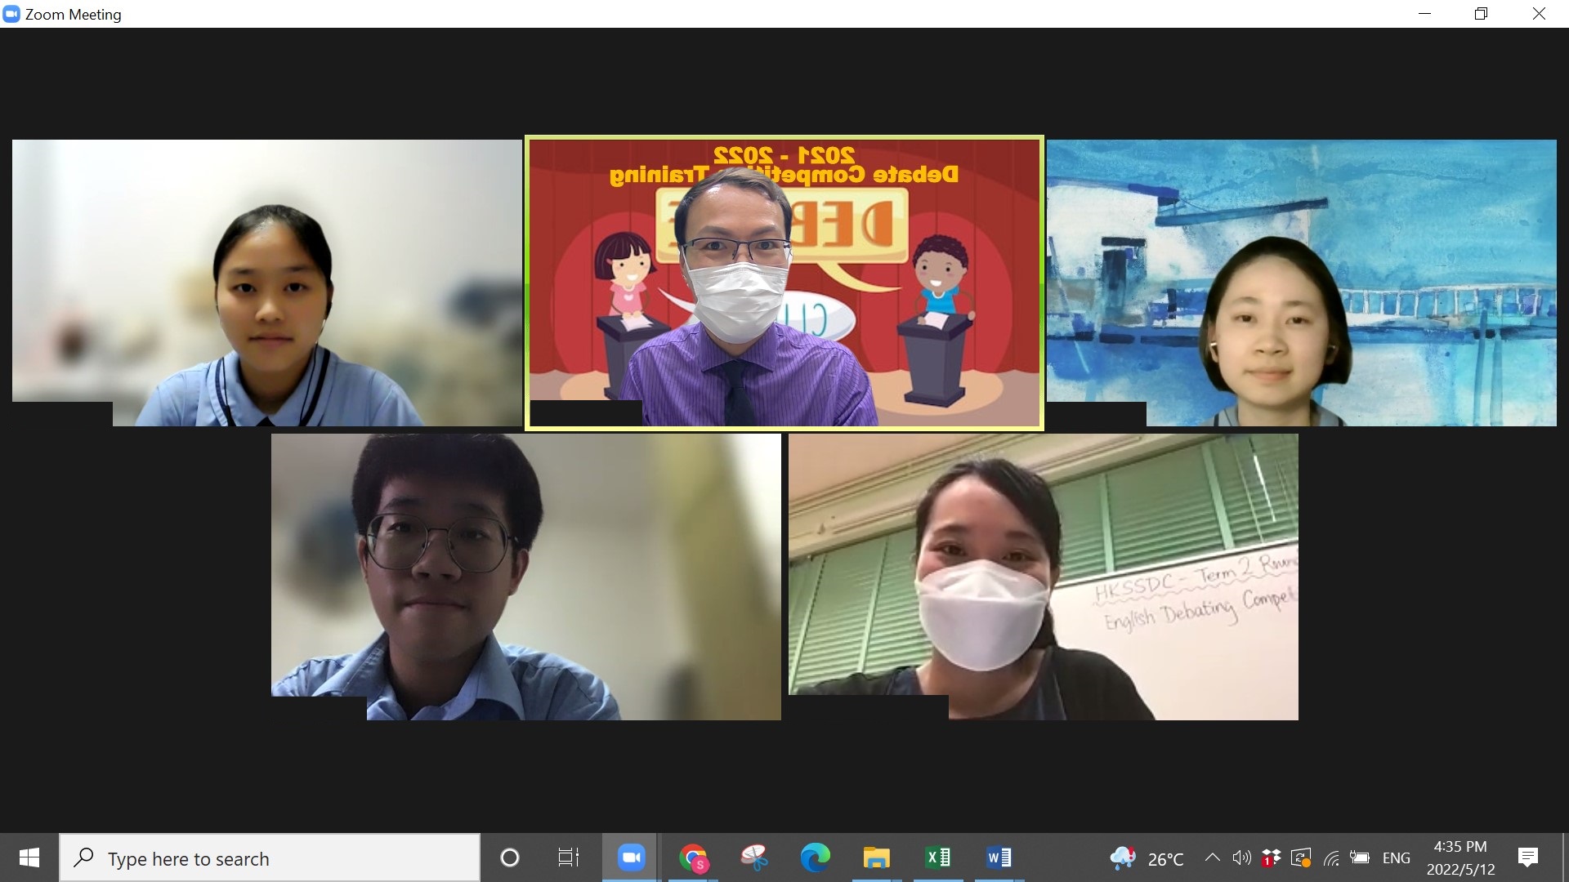This screenshot has width=1569, height=882.
Task: Select Zoom app in taskbar
Action: click(x=631, y=857)
